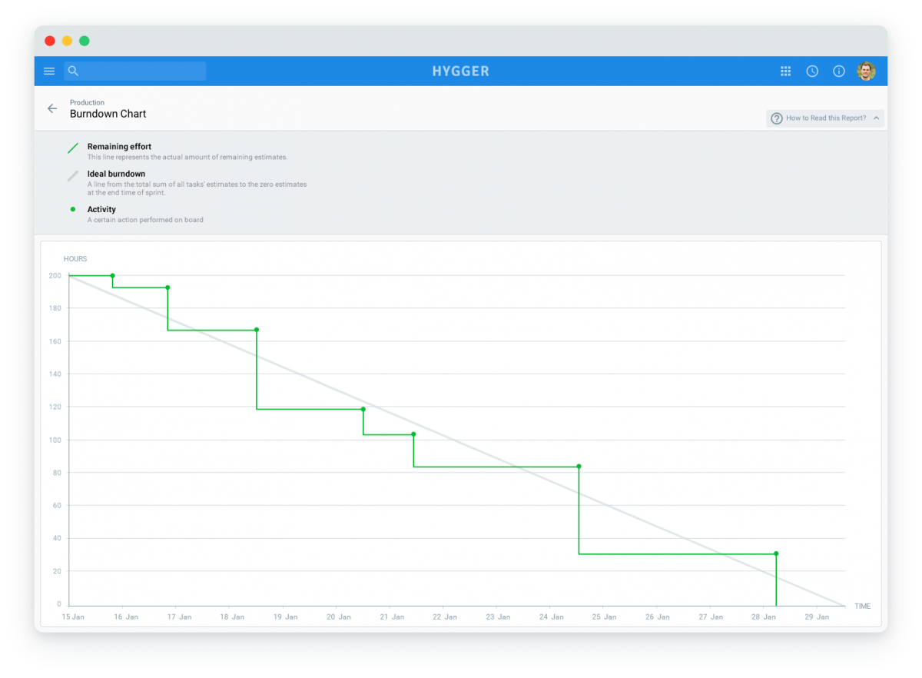Open the apps grid icon
This screenshot has height=678, width=922.
coord(785,71)
